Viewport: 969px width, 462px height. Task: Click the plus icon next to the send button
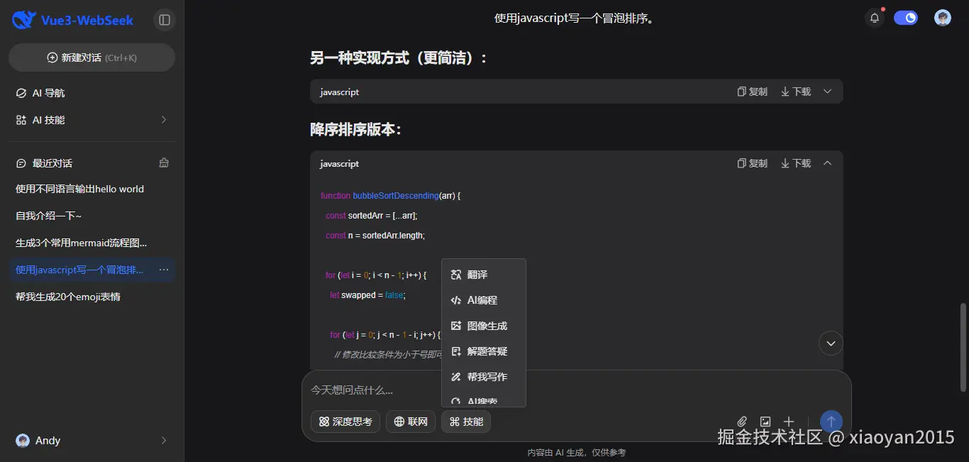tap(788, 421)
